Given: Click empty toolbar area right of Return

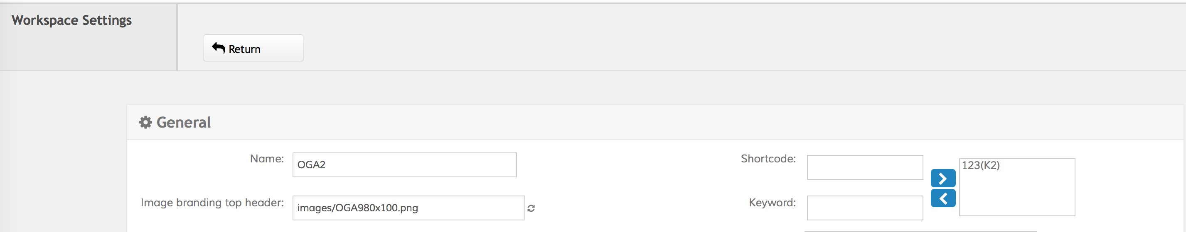Looking at the screenshot, I should pos(691,46).
